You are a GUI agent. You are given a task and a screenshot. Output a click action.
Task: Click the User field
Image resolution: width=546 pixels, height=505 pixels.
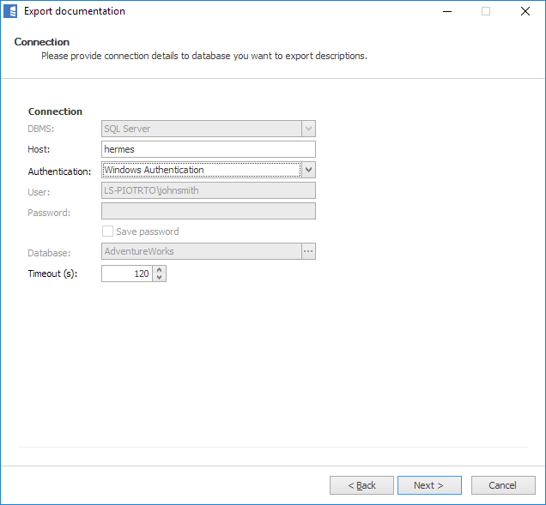pyautogui.click(x=209, y=190)
